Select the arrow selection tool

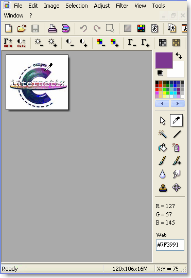[163, 121]
